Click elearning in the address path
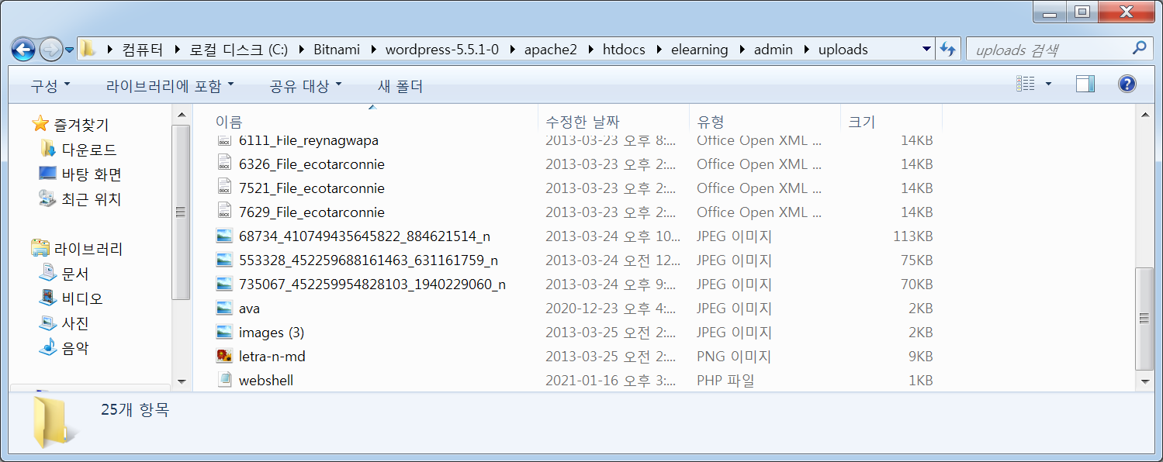1163x462 pixels. click(700, 50)
